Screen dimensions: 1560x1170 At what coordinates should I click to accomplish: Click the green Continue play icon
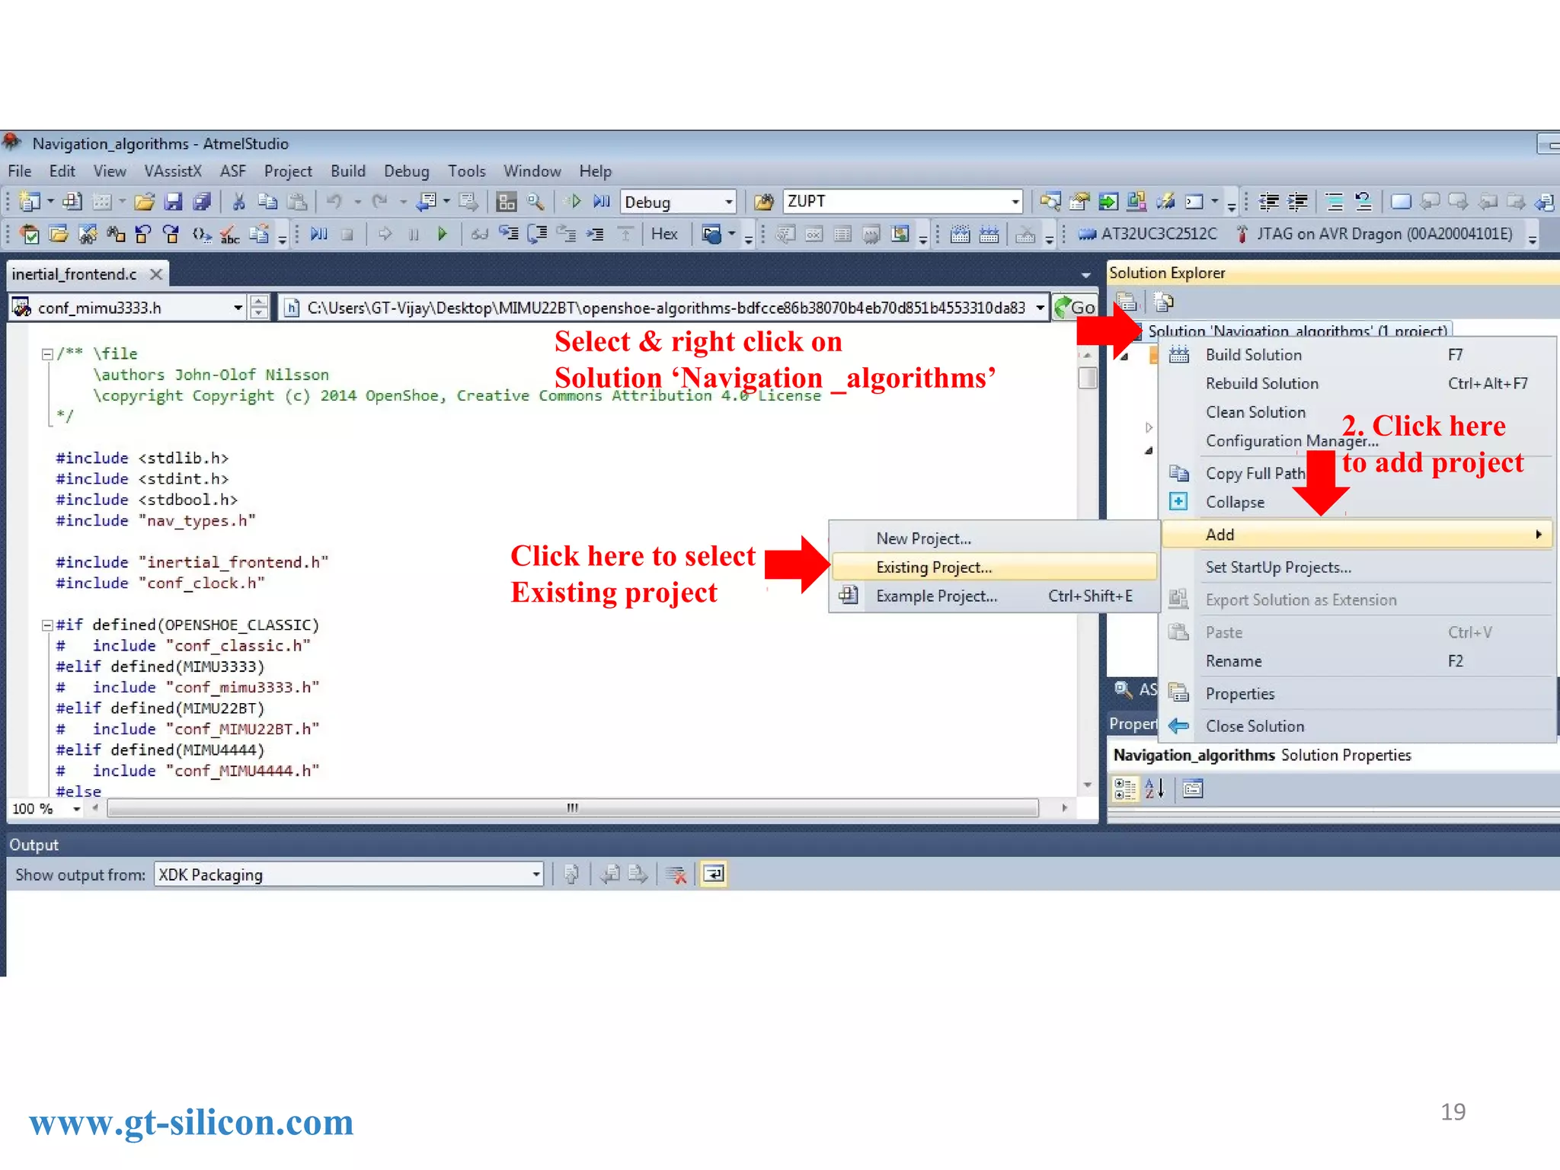442,235
